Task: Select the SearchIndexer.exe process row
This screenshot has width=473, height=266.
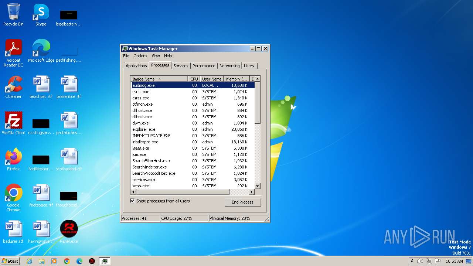Action: point(193,167)
